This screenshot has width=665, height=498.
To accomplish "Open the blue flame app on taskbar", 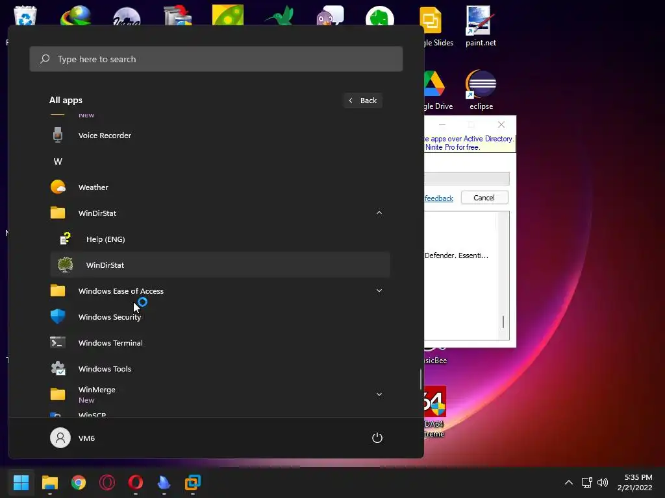I will tap(164, 482).
